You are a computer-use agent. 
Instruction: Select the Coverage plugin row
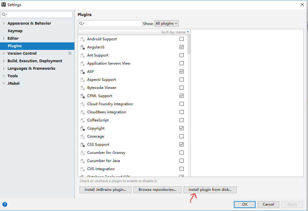133,136
